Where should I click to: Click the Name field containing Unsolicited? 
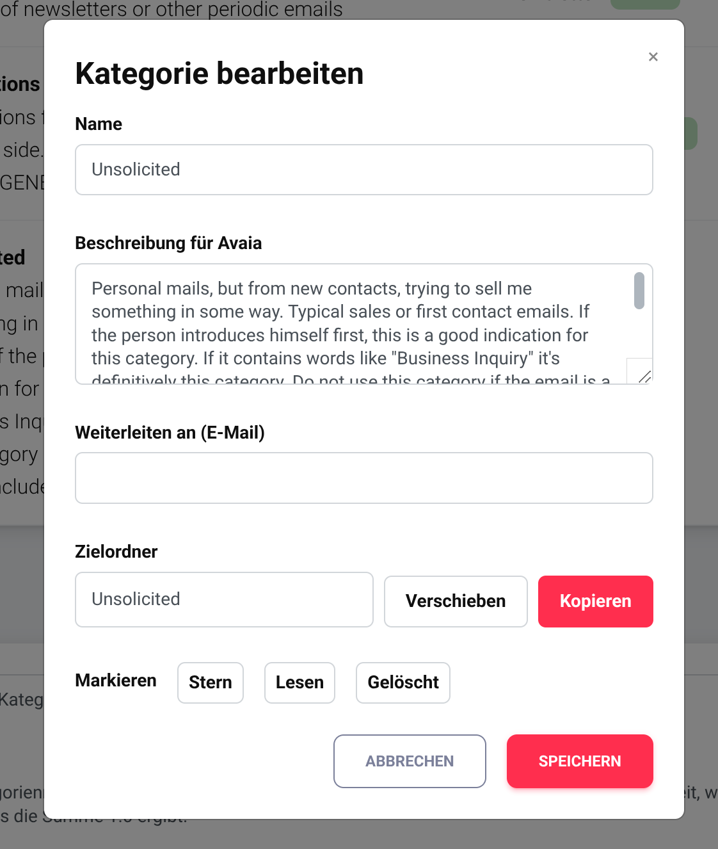[x=363, y=170]
